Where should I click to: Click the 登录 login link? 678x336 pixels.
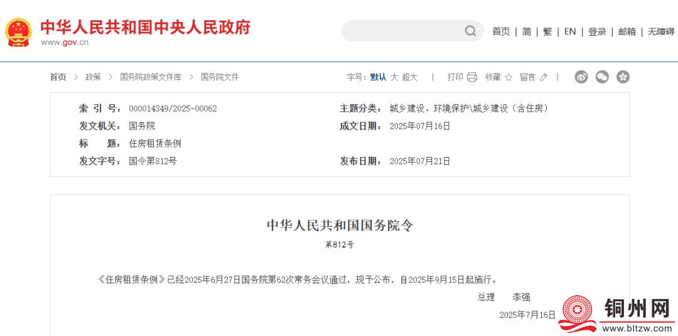pos(597,31)
